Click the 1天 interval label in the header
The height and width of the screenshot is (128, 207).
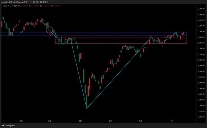[10, 6]
